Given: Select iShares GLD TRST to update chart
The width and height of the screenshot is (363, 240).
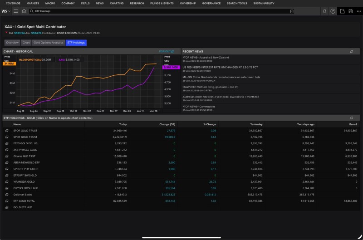Looking at the screenshot, I should (x=25, y=156).
